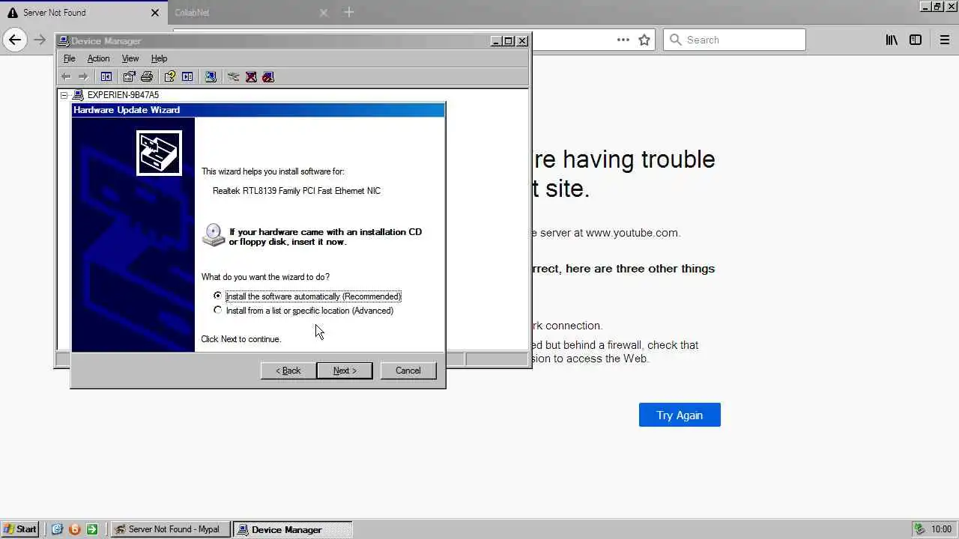Click the Realtek RTL8139 device name text
The image size is (959, 539).
[x=297, y=191]
